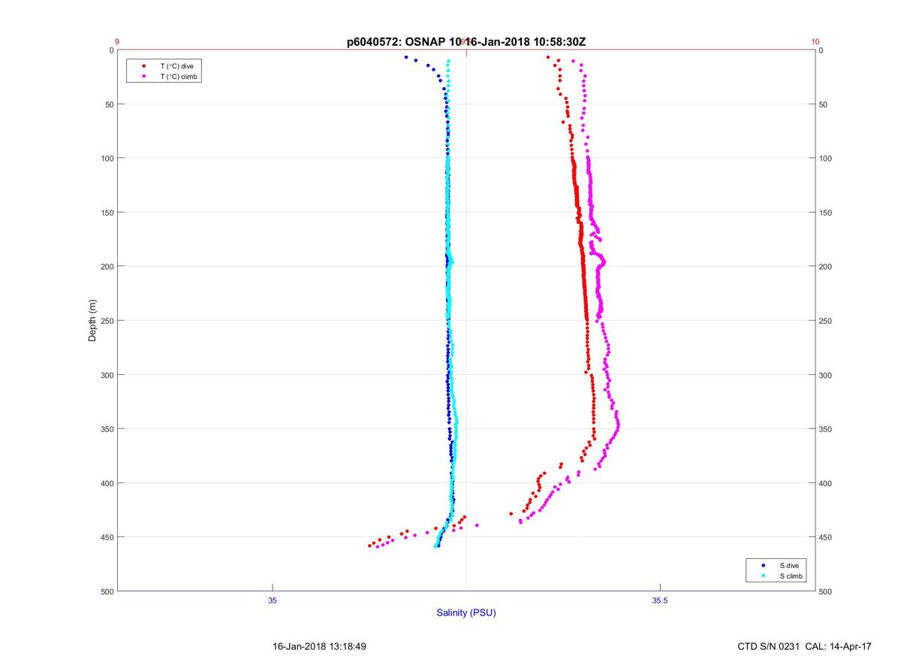Viewport: 901px width, 665px height.
Task: Select the 'T (°C) climb' legend entry
Action: point(178,77)
